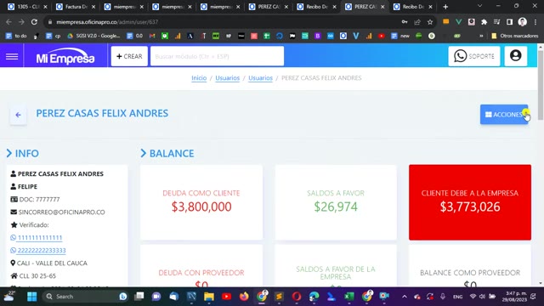This screenshot has height=306, width=544.
Task: Click the Mi Empresa logo
Action: 65,57
